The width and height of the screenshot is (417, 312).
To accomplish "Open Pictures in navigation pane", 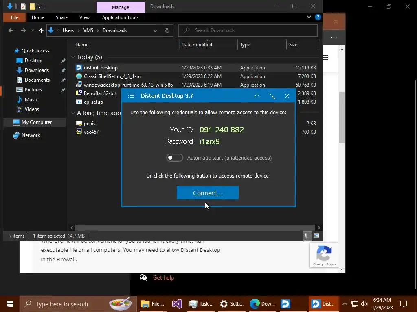I will click(x=33, y=90).
